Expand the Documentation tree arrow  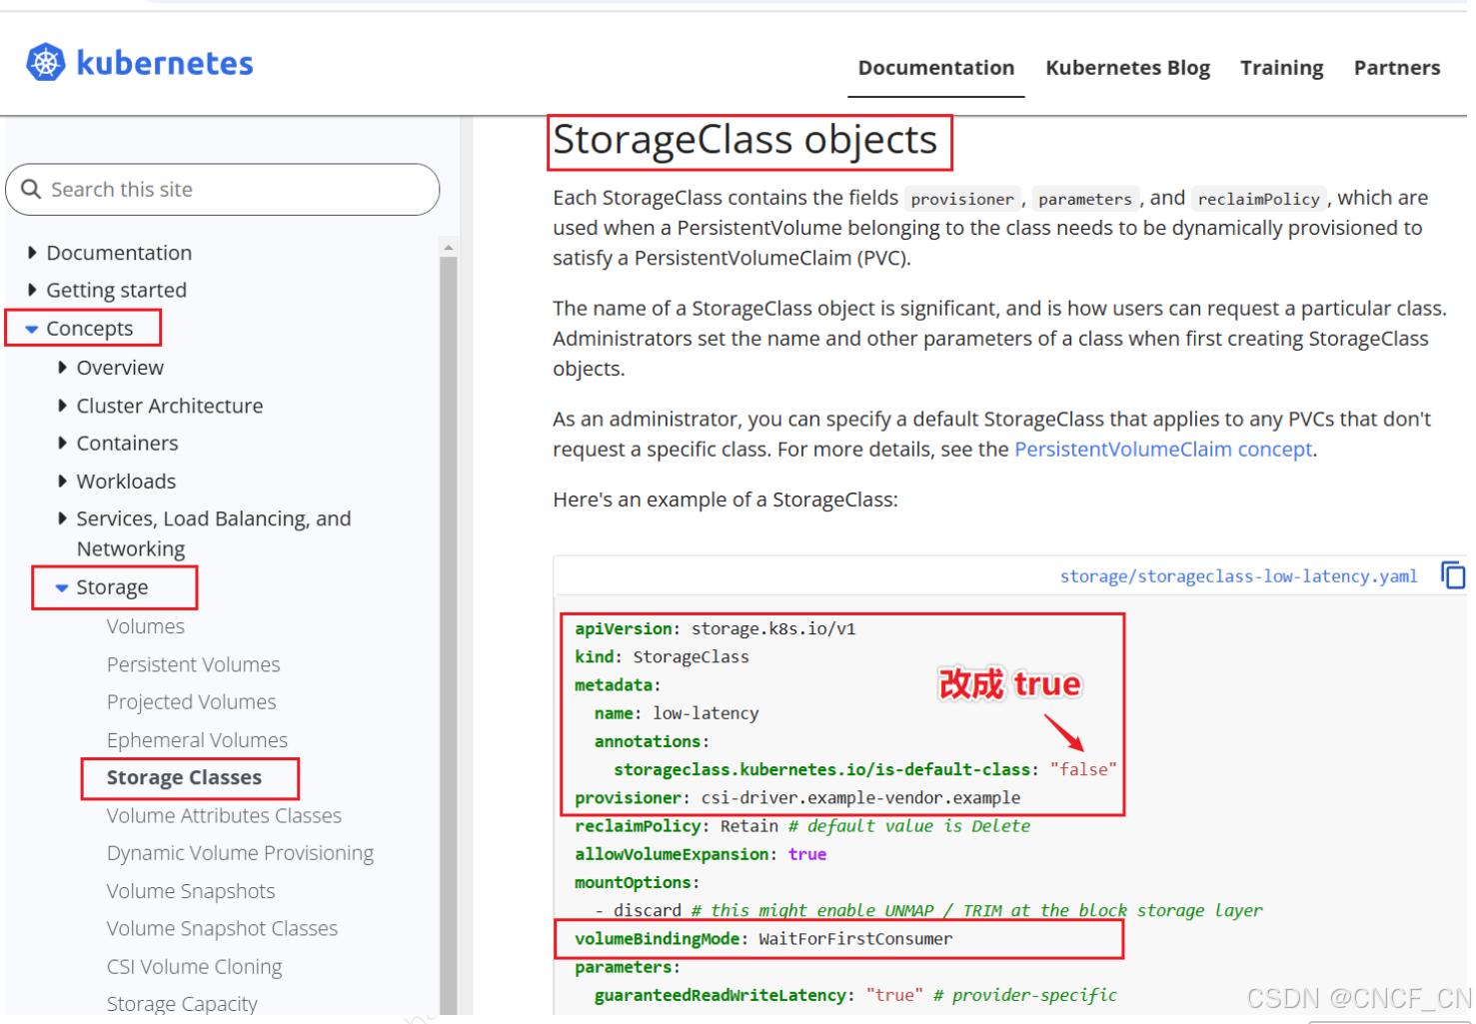pos(32,253)
